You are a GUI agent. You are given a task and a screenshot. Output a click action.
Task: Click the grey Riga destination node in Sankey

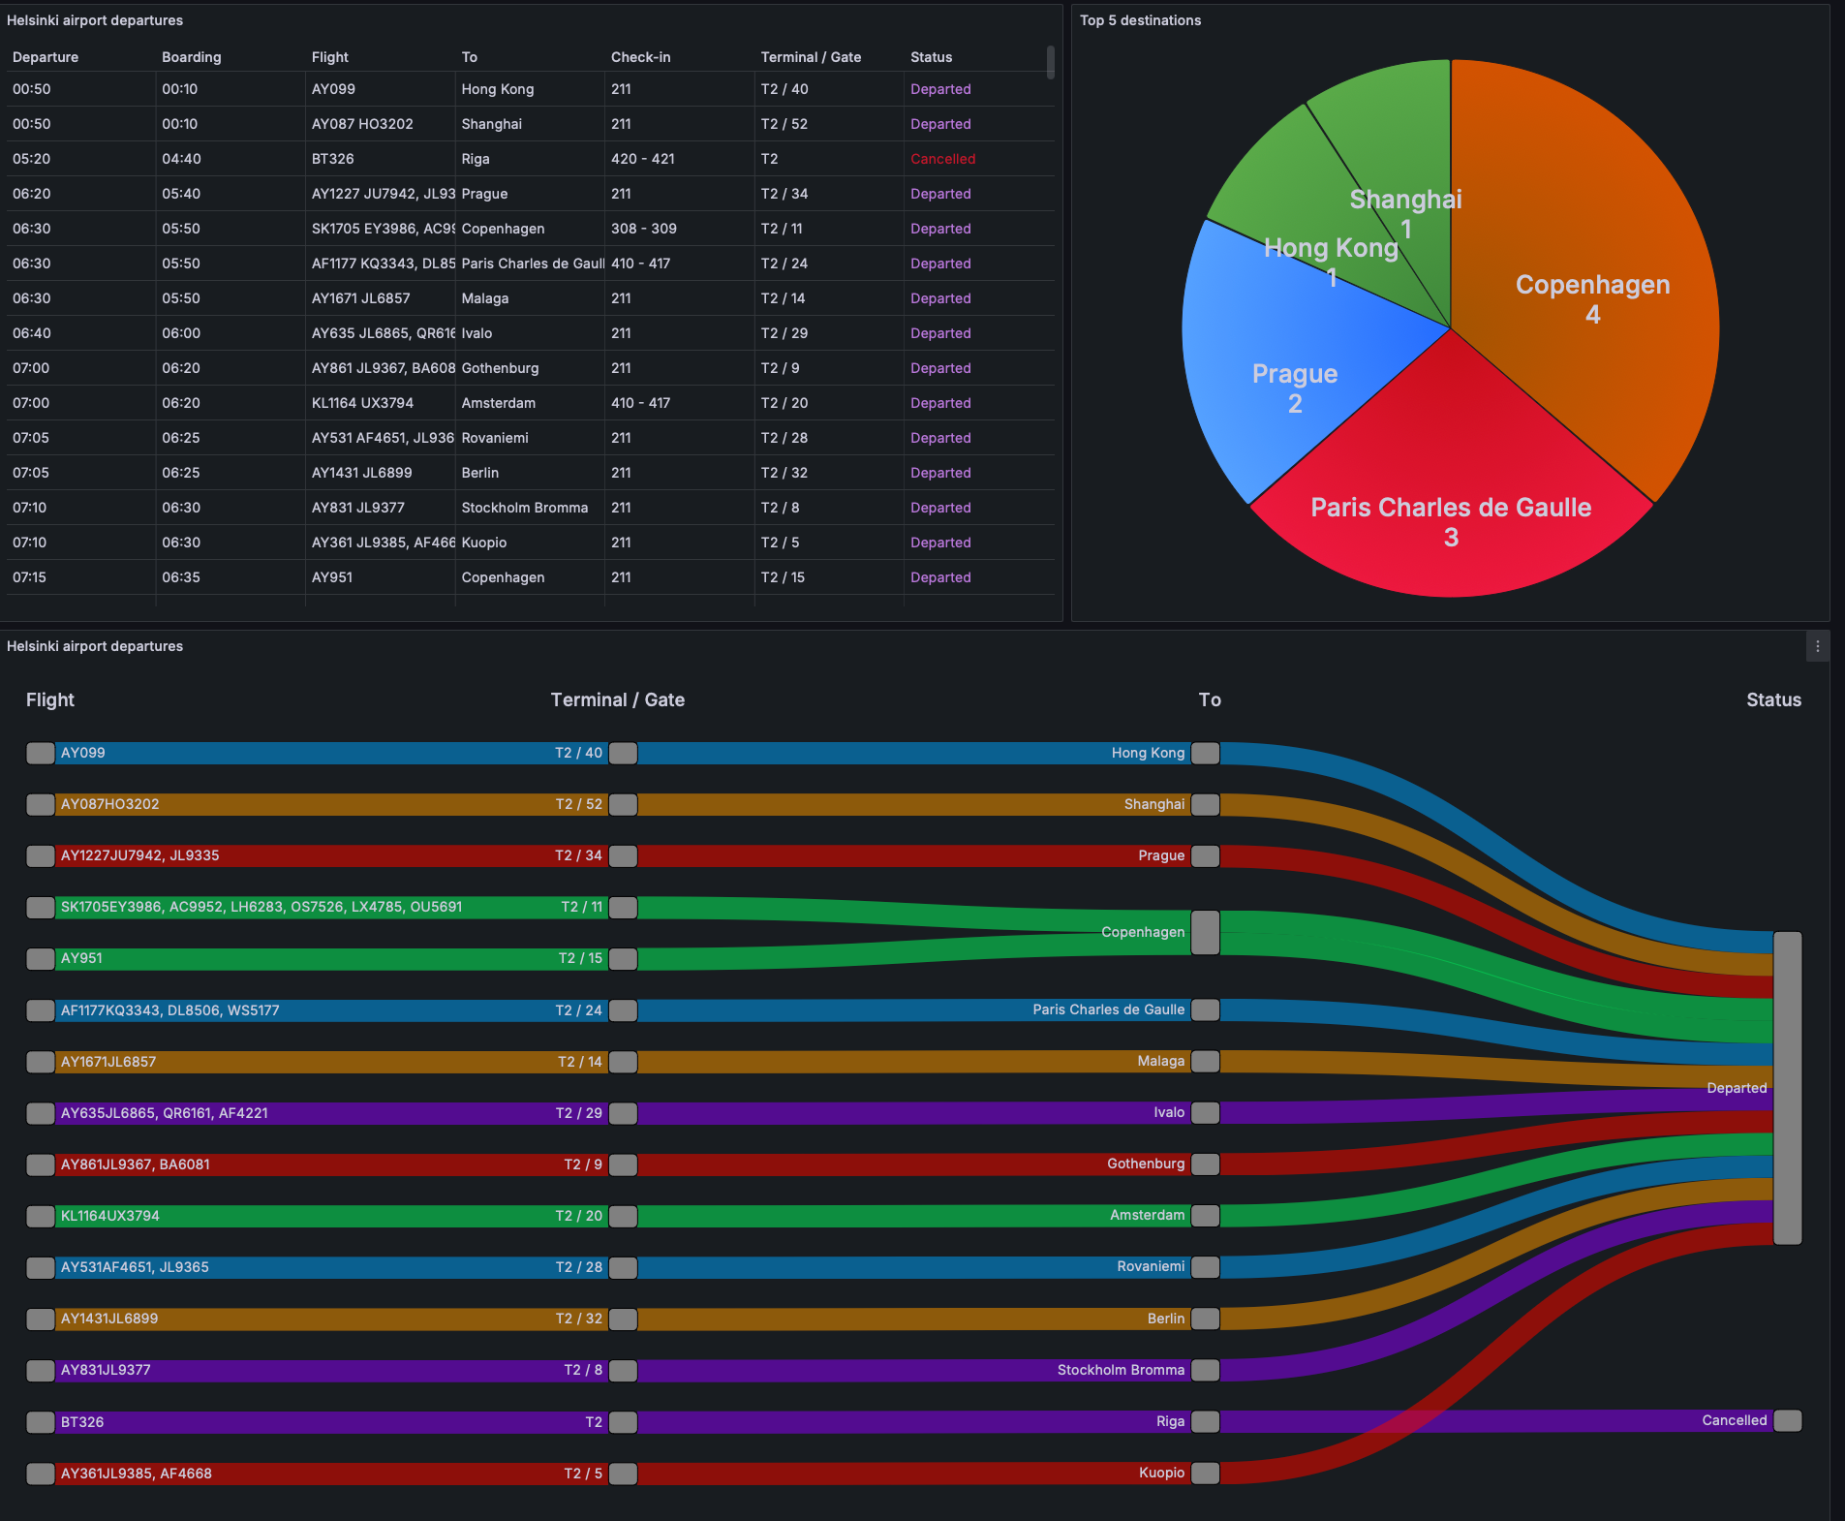(x=1205, y=1421)
